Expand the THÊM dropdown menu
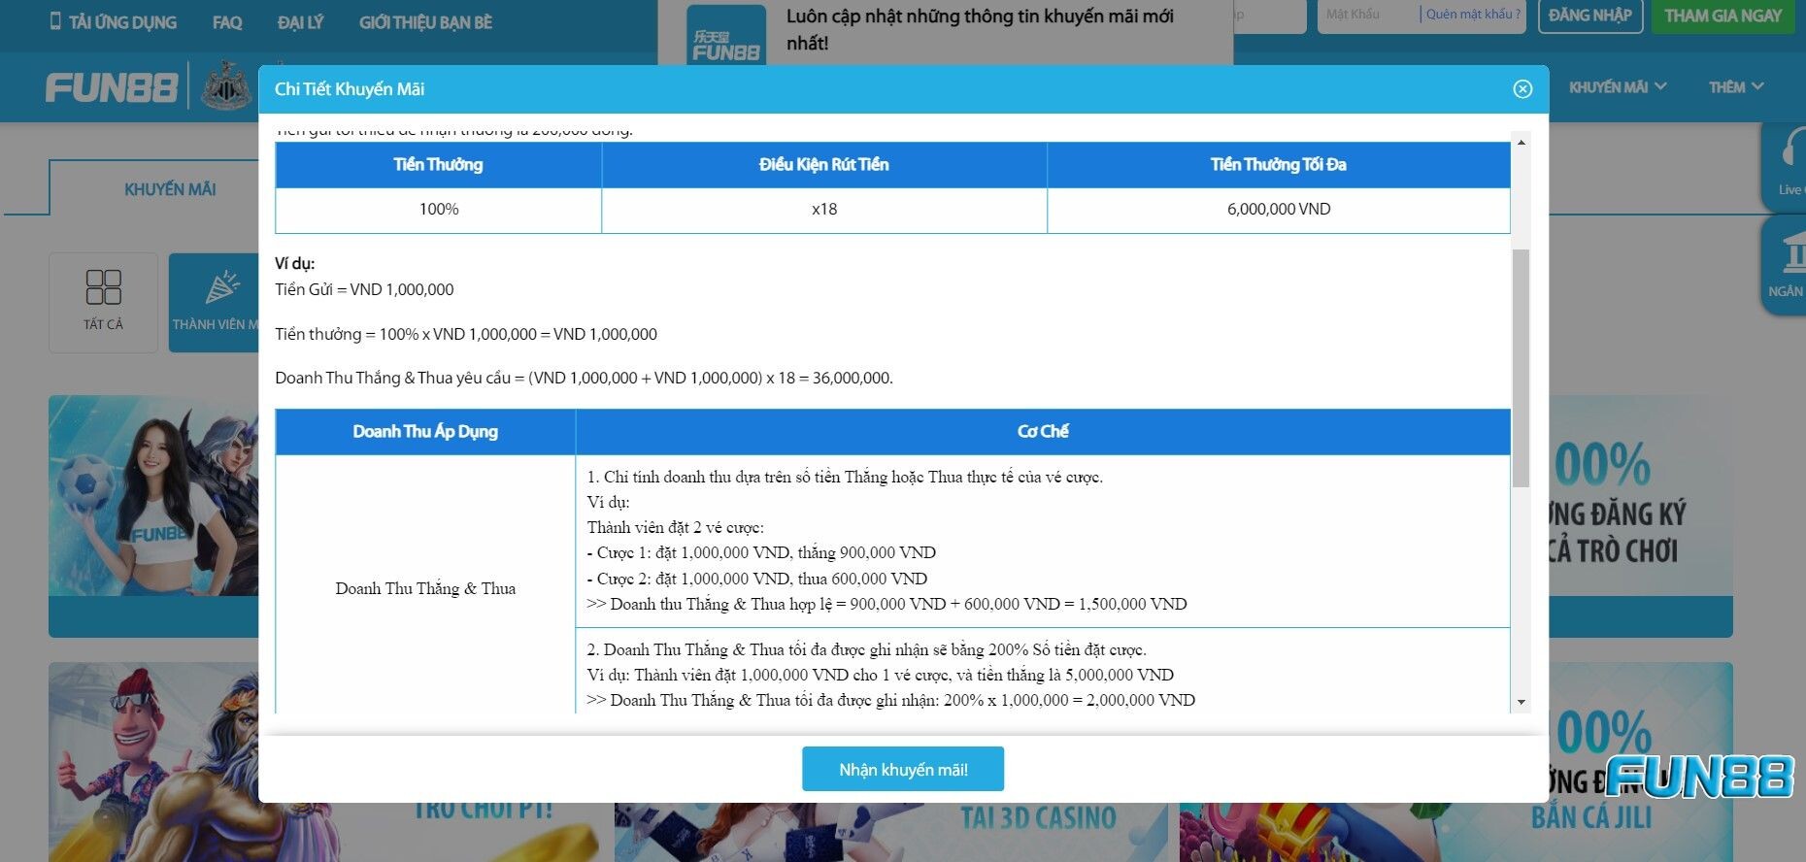The image size is (1806, 862). tap(1736, 87)
